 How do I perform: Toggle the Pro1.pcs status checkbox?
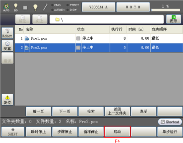point(78,39)
